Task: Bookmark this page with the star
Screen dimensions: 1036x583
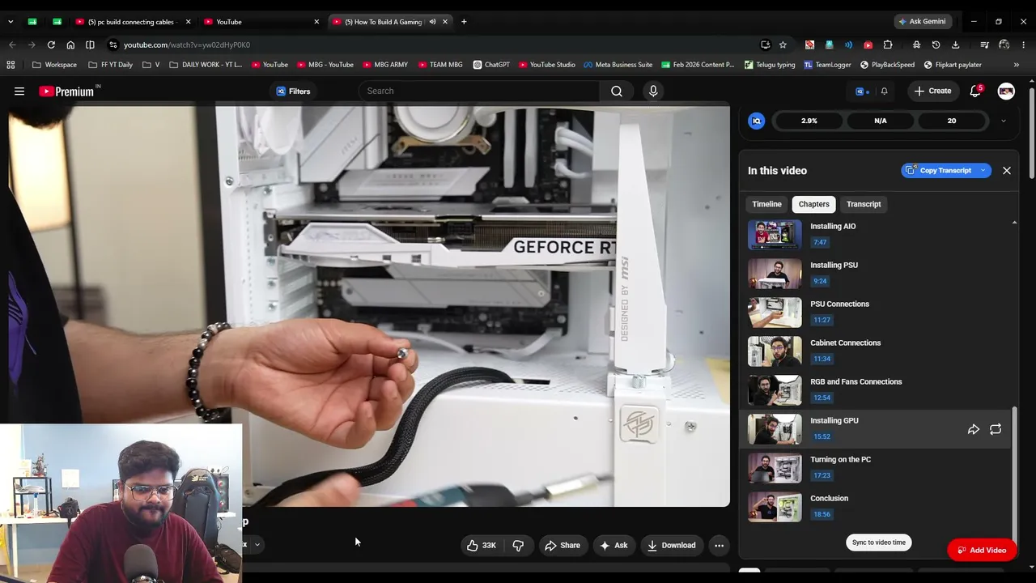Action: (x=783, y=45)
